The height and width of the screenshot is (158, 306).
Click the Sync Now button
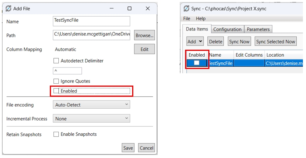pyautogui.click(x=239, y=41)
